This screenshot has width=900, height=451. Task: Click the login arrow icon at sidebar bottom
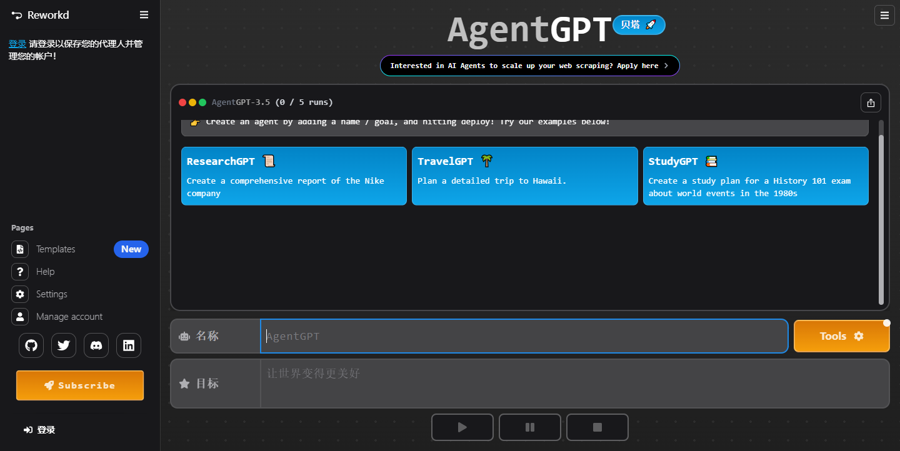point(28,430)
